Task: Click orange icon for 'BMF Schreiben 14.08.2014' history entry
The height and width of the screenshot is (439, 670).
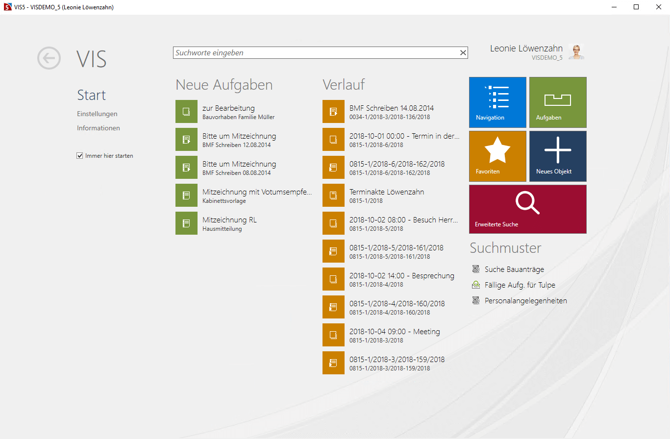Action: pos(333,111)
